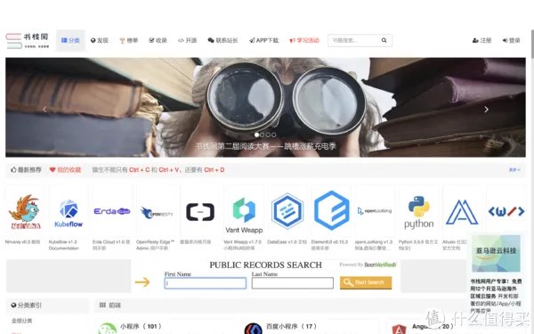The image size is (534, 334).
Task: Click the 前端 category section header
Action: tap(109, 305)
